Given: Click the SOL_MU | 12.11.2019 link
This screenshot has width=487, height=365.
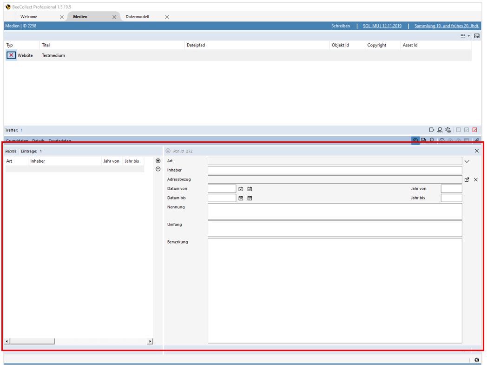Looking at the screenshot, I should click(x=382, y=26).
